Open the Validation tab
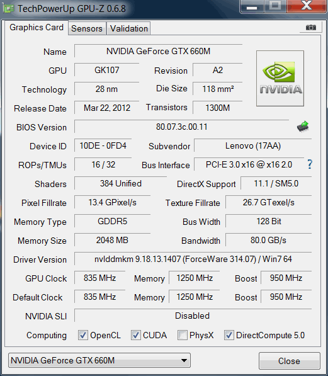Screen dimensions: 328x376 129,28
